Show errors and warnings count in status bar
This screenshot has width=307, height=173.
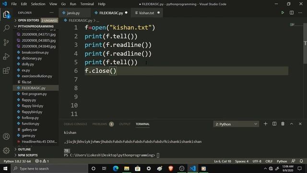click(x=42, y=161)
